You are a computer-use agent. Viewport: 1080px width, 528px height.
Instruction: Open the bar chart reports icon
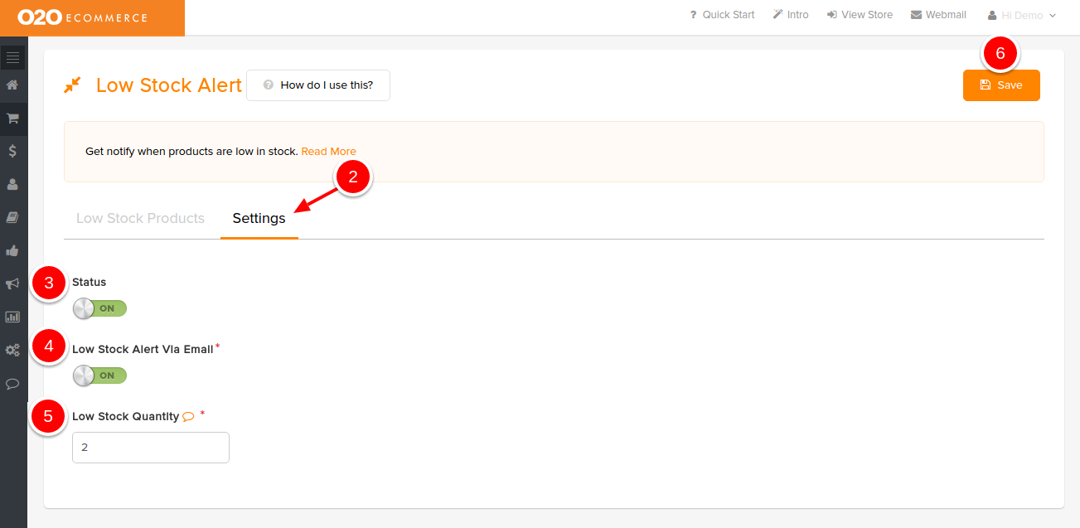pos(12,317)
